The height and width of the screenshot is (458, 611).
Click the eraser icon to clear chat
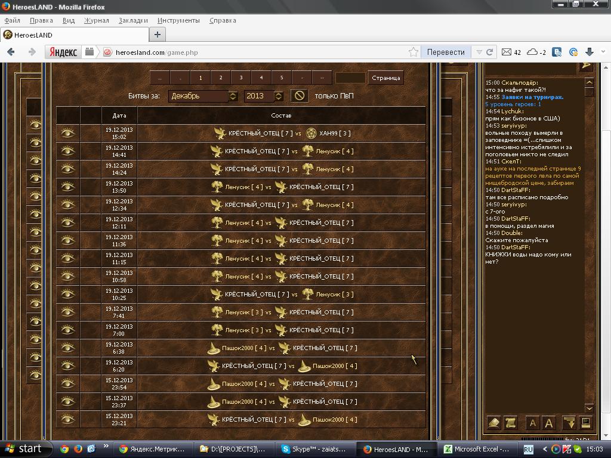pos(494,423)
